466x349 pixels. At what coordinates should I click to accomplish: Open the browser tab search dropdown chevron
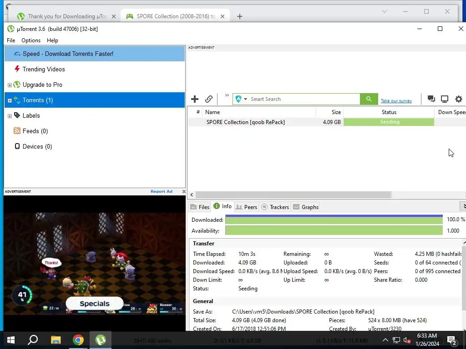[x=384, y=11]
